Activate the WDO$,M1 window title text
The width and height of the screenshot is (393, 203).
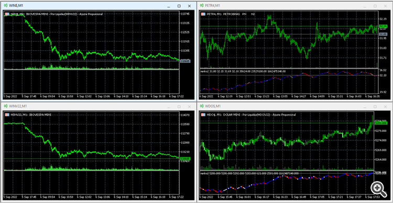(213, 106)
